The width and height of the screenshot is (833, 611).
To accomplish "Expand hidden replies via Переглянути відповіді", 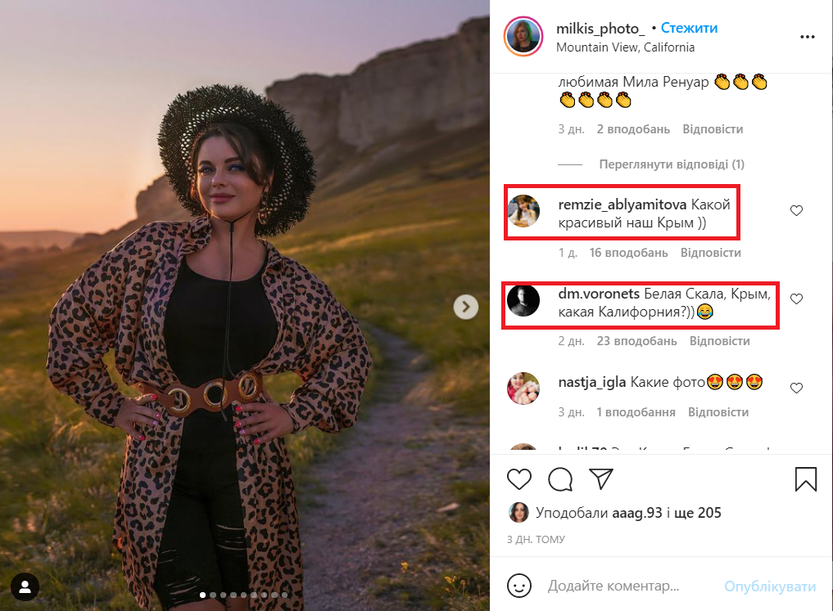I will (672, 164).
